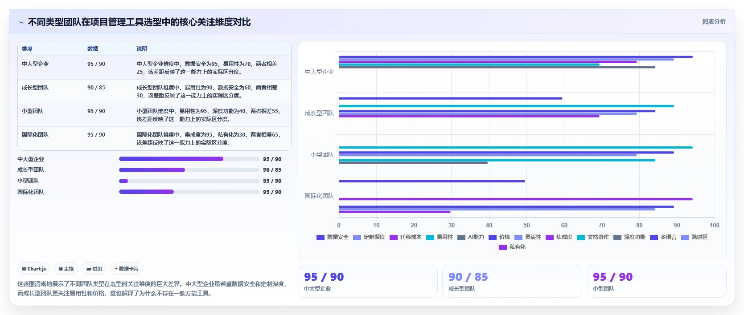The height and width of the screenshot is (315, 744).
Task: Click the summary paragraph starting 这张图清晰地展示
Action: (152, 288)
